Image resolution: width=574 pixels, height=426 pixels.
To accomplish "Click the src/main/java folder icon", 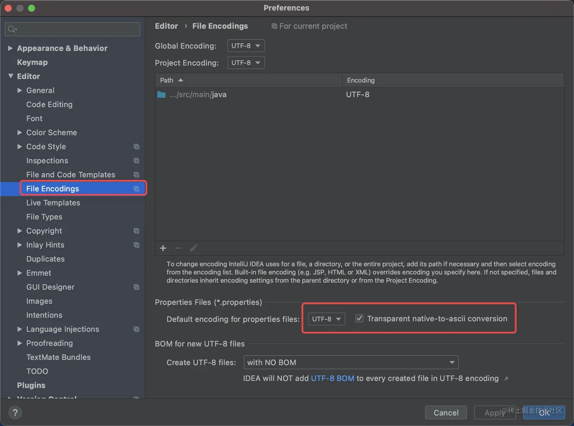I will tap(161, 95).
